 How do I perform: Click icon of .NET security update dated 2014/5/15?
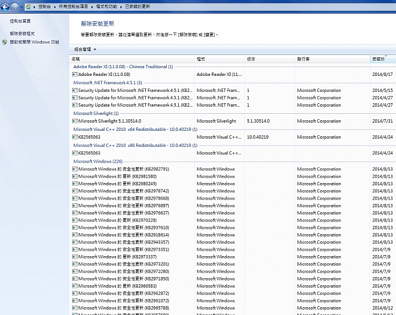tap(75, 90)
